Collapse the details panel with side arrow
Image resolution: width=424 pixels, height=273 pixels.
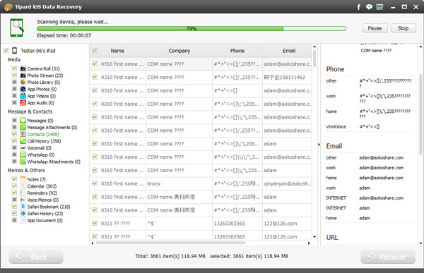pos(319,145)
